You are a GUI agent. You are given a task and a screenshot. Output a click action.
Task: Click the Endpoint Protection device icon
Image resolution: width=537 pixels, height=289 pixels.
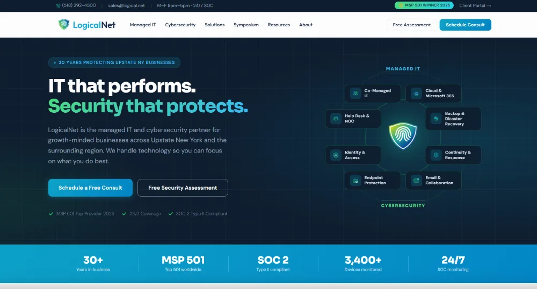[355, 180]
